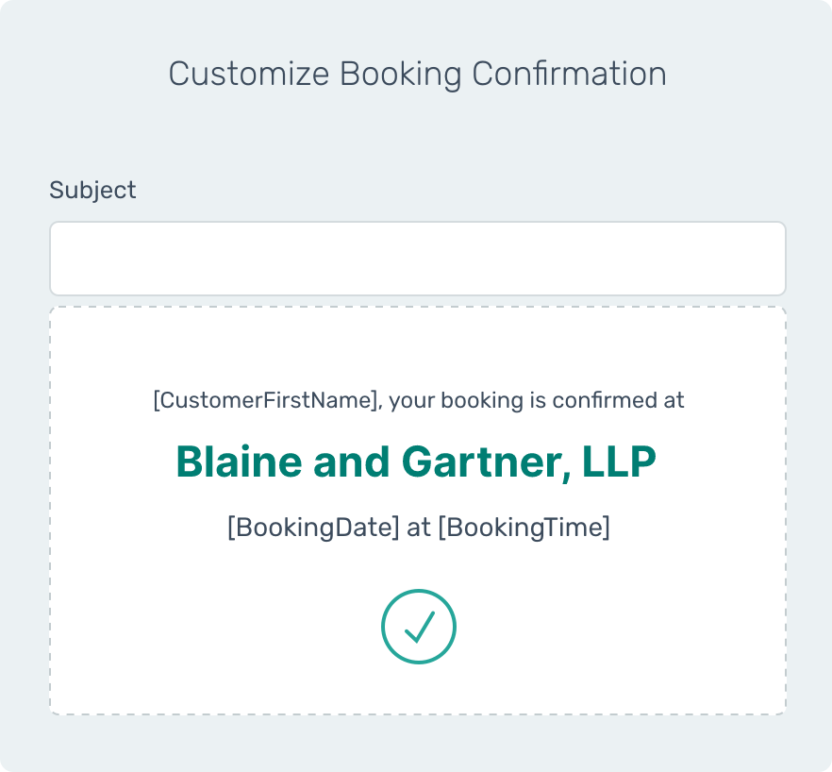This screenshot has height=772, width=832.
Task: Click the 'your booking is confirmed at' text
Action: 537,400
